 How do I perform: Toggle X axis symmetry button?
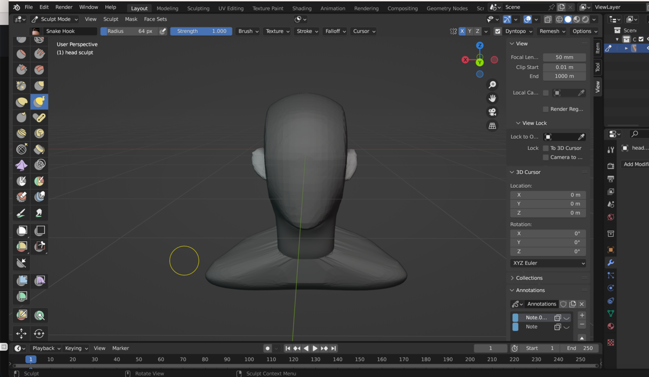point(462,31)
